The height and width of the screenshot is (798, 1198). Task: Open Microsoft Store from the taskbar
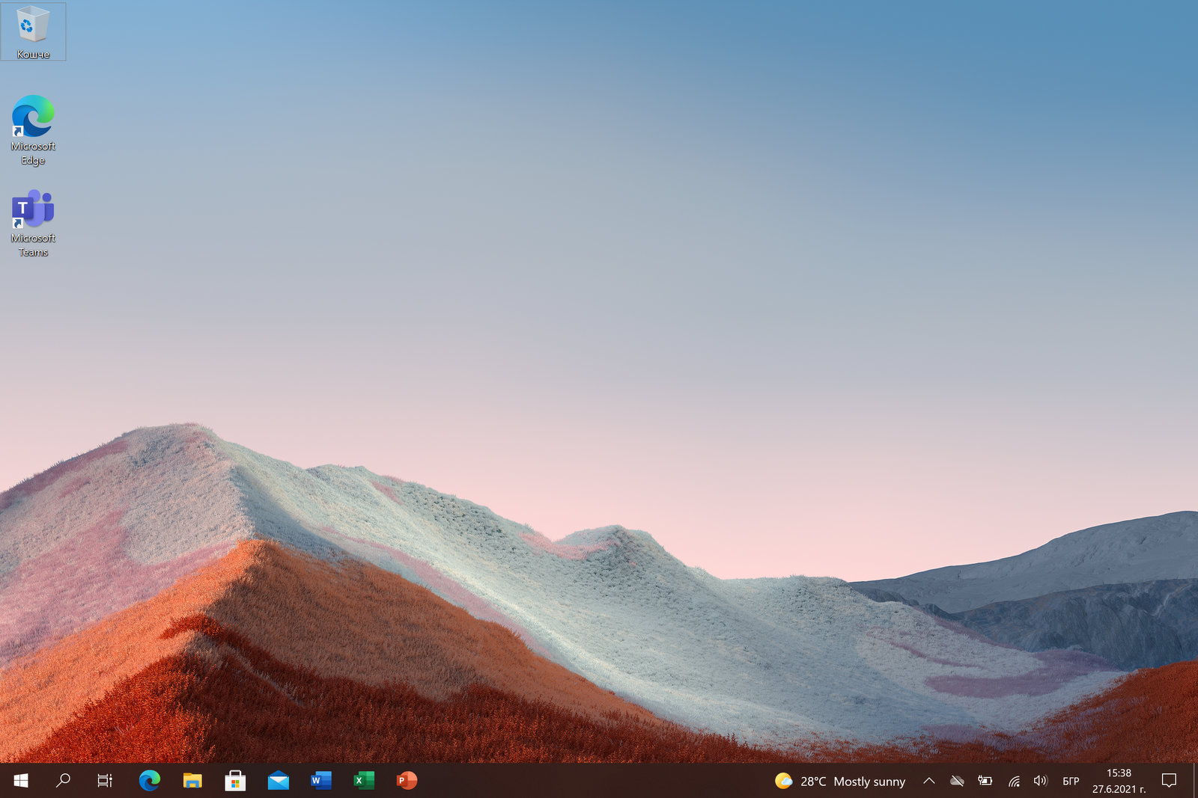[235, 781]
